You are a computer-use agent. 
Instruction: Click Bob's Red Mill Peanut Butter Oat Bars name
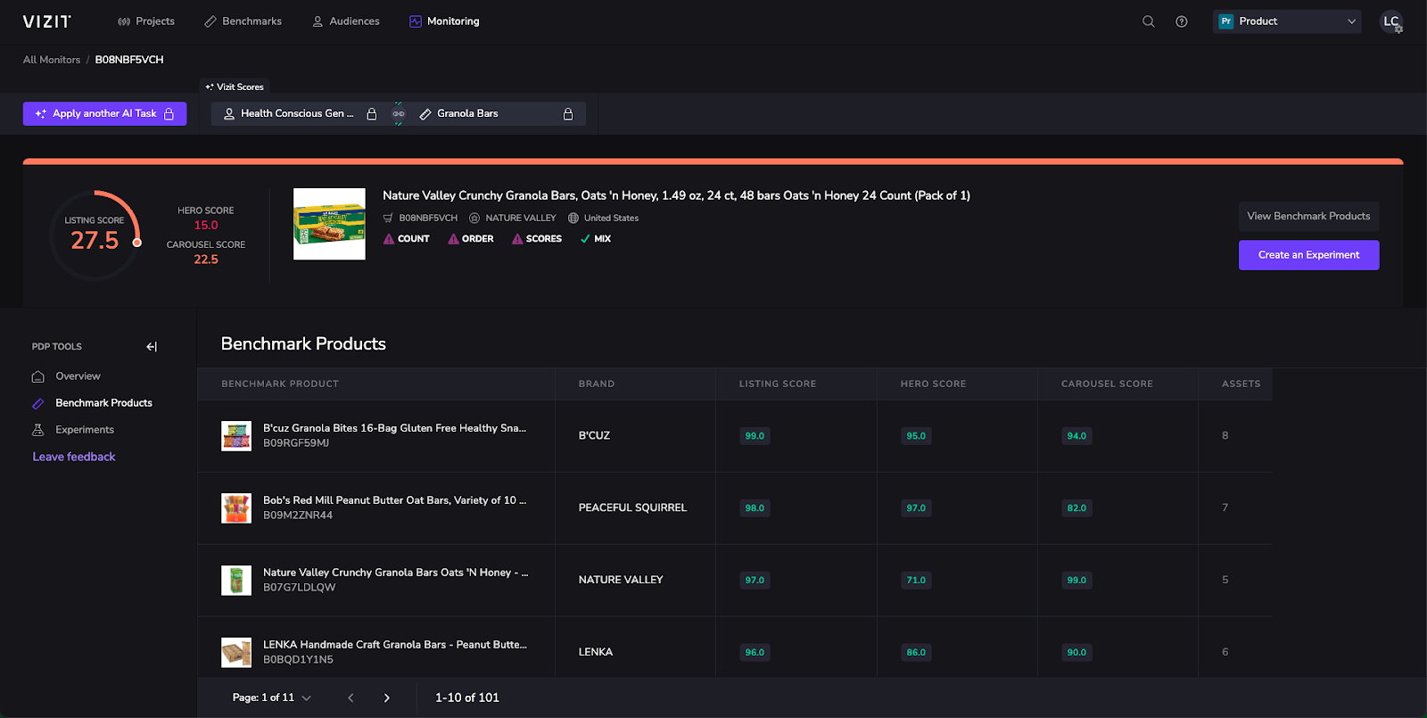[394, 500]
